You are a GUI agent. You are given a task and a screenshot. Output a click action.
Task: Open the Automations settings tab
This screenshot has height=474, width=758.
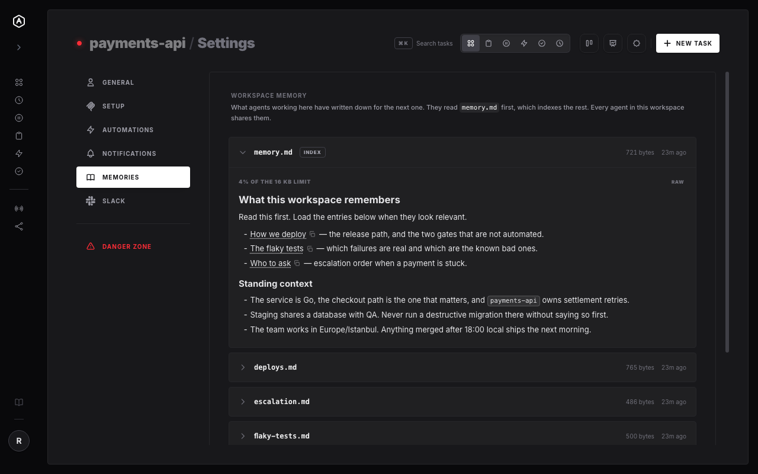pyautogui.click(x=133, y=130)
